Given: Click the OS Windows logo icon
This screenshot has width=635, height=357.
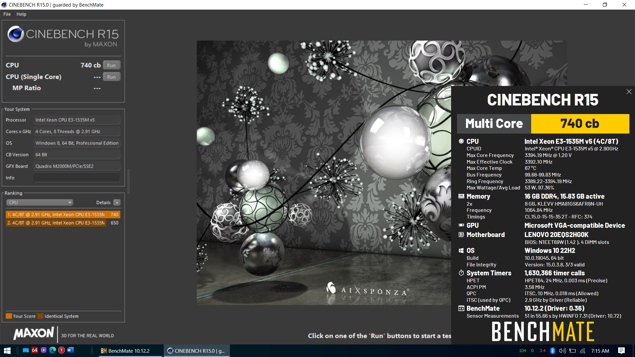Looking at the screenshot, I should click(x=461, y=251).
